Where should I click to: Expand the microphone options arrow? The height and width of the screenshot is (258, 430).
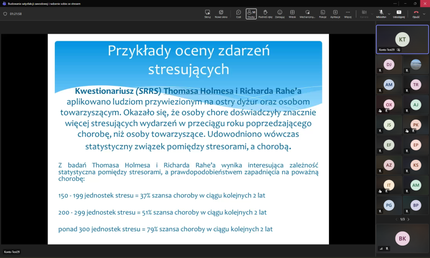[388, 13]
